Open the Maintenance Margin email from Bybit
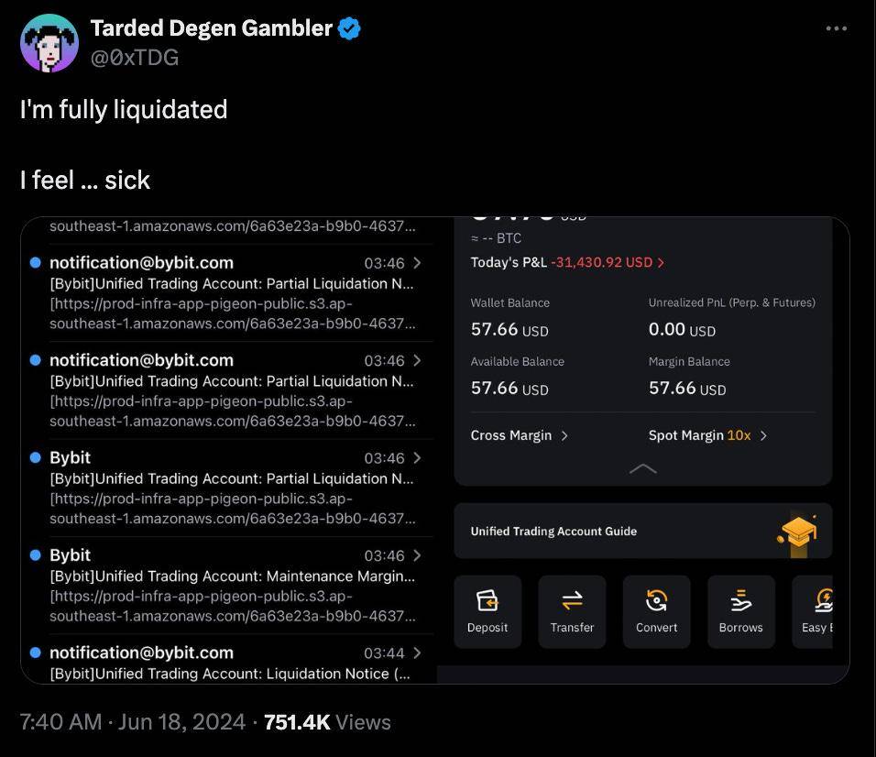The width and height of the screenshot is (876, 757). (226, 586)
